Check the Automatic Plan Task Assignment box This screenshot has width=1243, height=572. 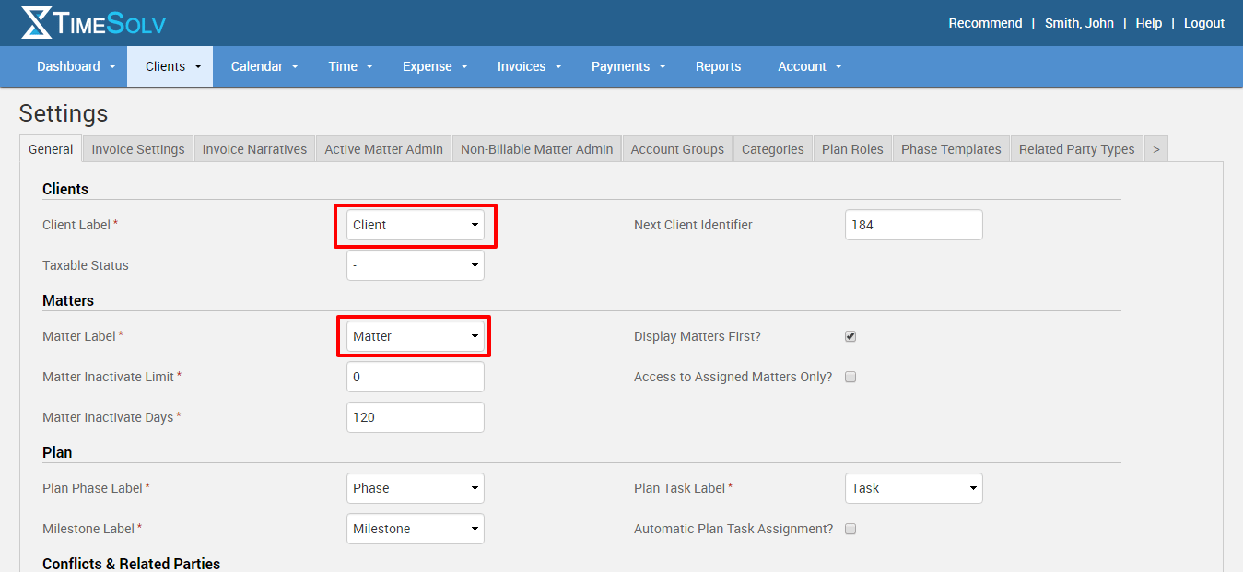pos(850,529)
